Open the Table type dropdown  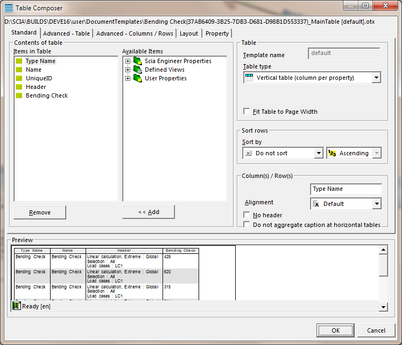(x=376, y=78)
